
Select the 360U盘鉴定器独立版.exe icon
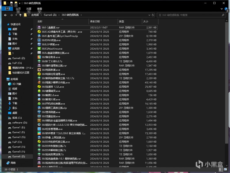(39, 53)
